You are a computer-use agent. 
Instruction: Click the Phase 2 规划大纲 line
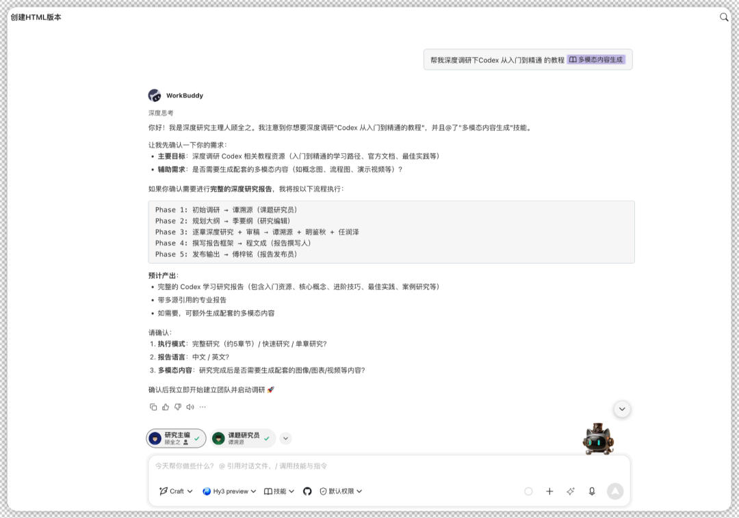[x=223, y=221]
